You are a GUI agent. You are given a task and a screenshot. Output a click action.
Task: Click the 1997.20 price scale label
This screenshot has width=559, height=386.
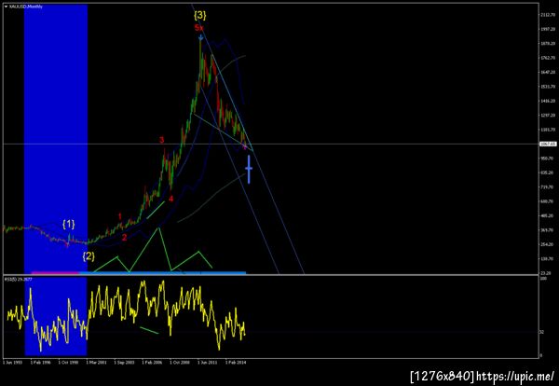pos(547,29)
